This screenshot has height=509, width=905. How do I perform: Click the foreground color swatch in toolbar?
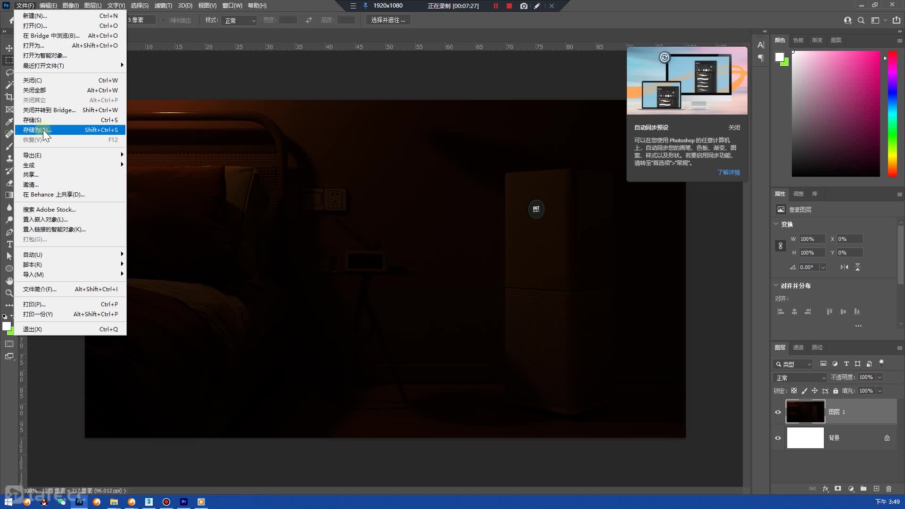pyautogui.click(x=6, y=326)
